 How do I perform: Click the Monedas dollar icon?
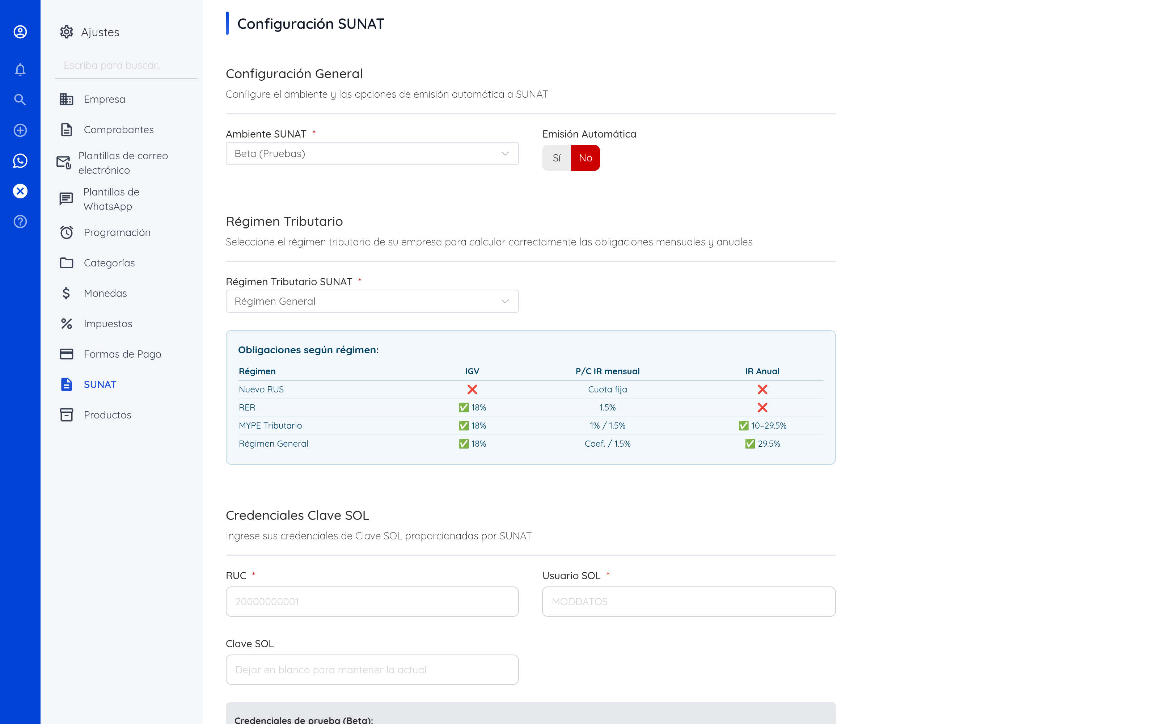67,293
